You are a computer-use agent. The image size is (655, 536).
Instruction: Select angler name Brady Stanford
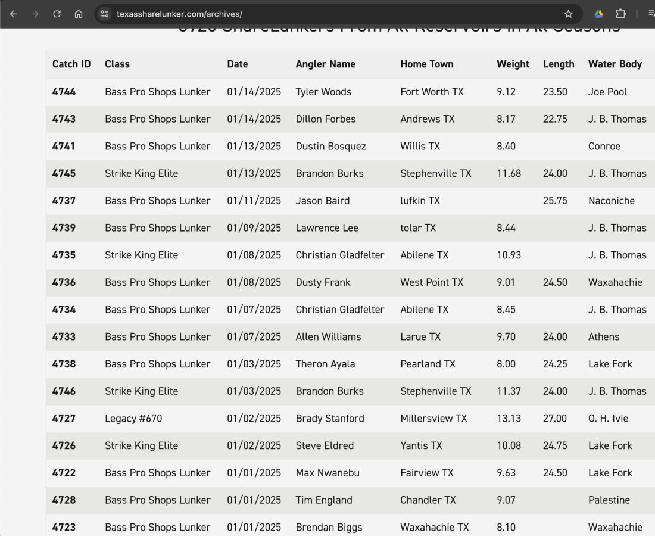329,419
